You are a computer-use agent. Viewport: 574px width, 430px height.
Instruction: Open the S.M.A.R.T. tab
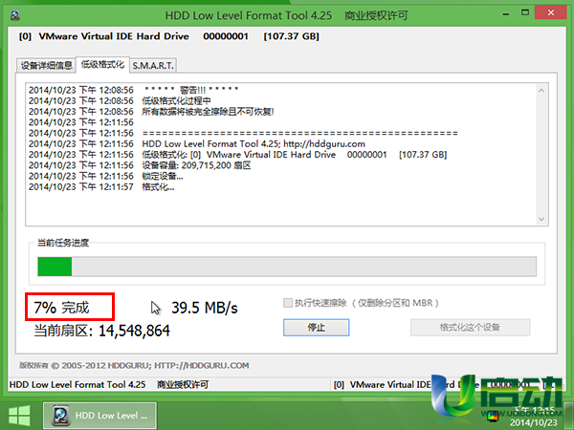(153, 66)
